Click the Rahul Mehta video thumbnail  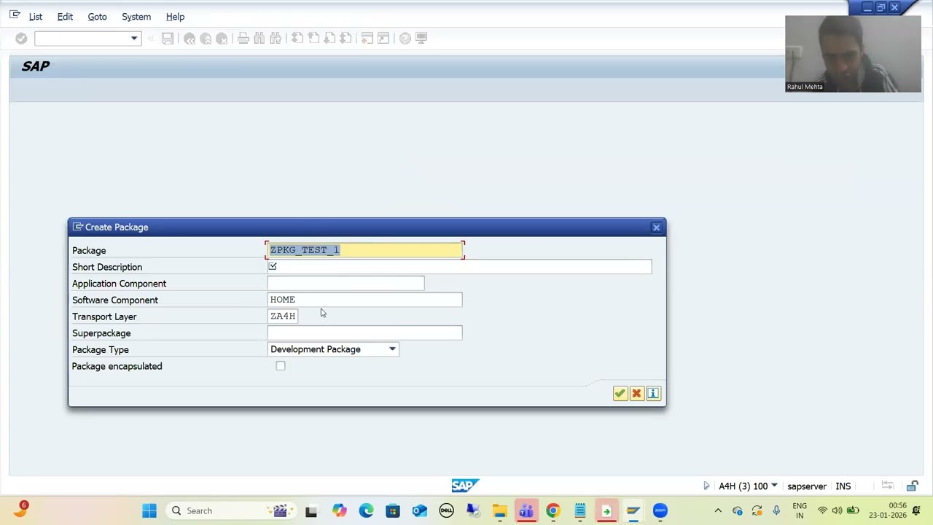coord(853,54)
